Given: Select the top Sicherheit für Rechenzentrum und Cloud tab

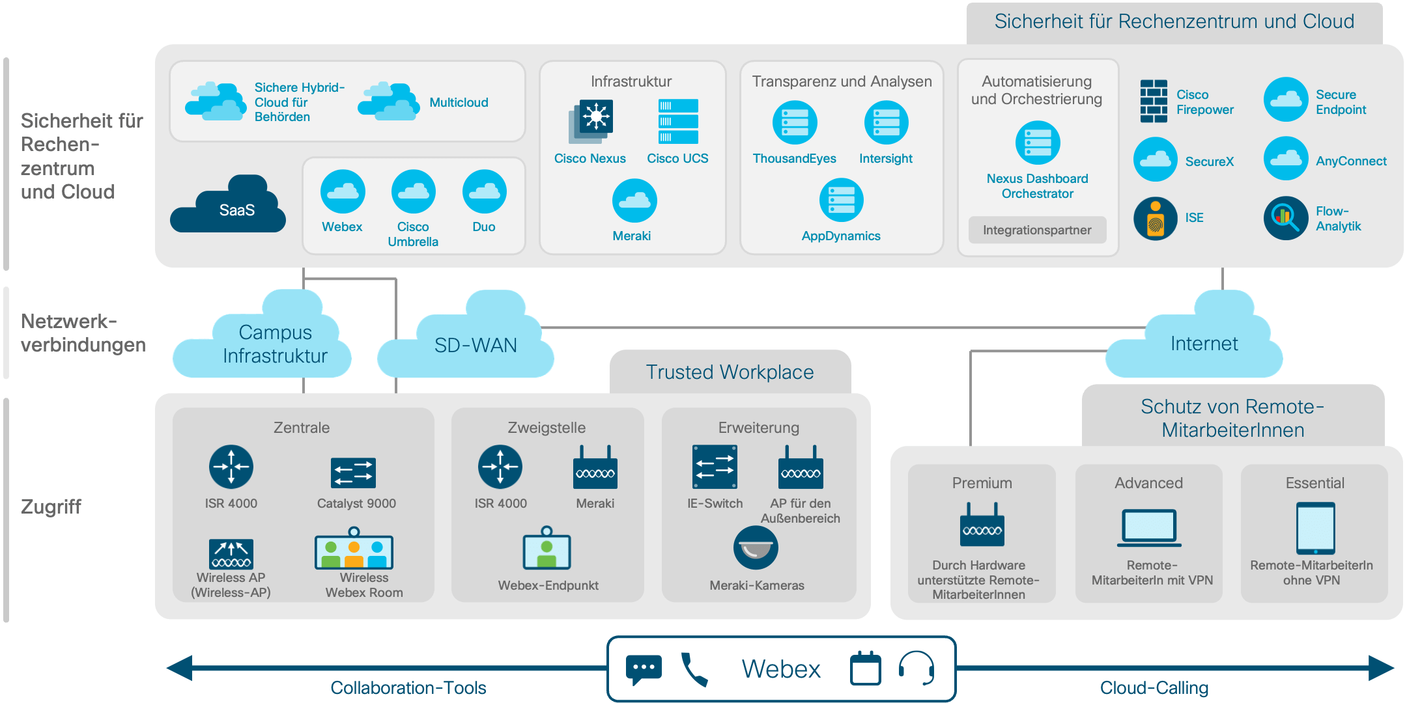Looking at the screenshot, I should coord(1174,22).
